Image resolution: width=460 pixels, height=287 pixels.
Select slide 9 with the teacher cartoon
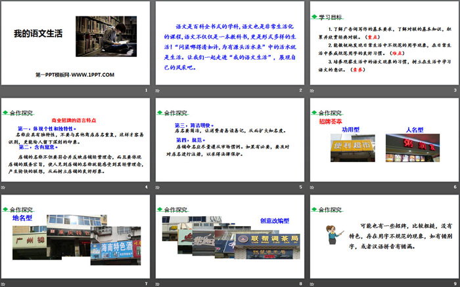(x=384, y=237)
